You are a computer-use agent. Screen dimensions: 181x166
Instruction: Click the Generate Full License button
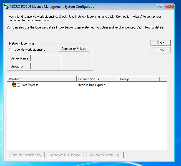[65, 155]
